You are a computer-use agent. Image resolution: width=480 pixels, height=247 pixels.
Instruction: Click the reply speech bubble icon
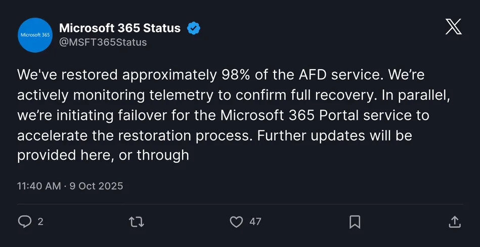pos(25,222)
